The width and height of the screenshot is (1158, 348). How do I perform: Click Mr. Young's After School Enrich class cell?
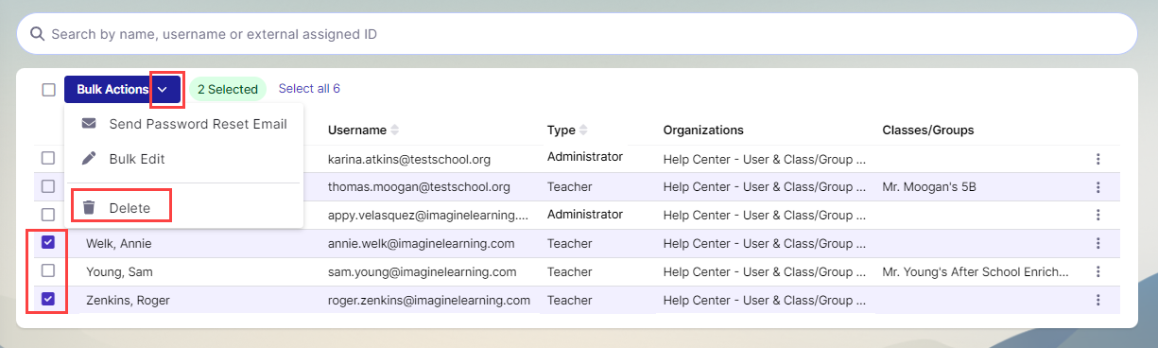click(x=976, y=271)
